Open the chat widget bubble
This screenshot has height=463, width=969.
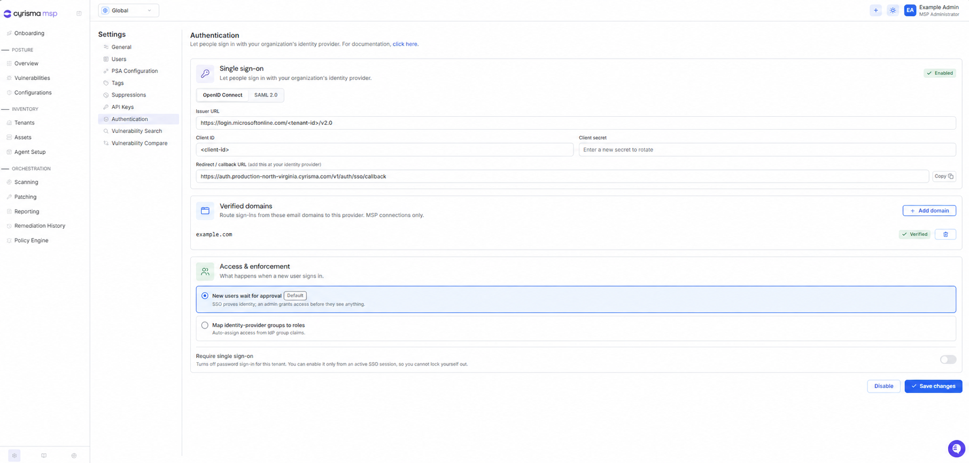click(x=956, y=449)
